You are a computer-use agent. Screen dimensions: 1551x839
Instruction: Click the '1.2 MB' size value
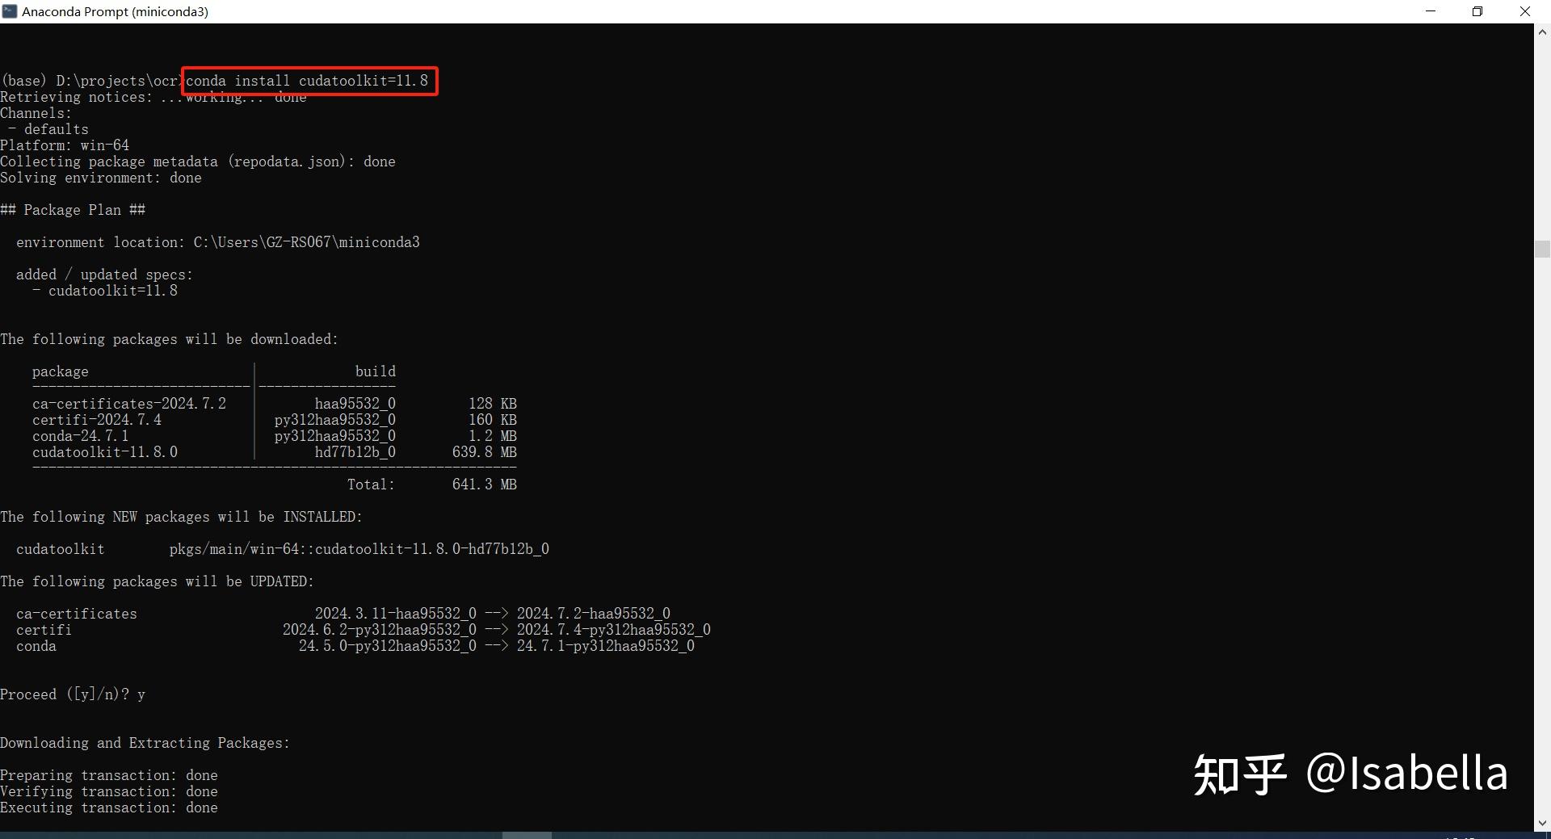[x=493, y=436]
